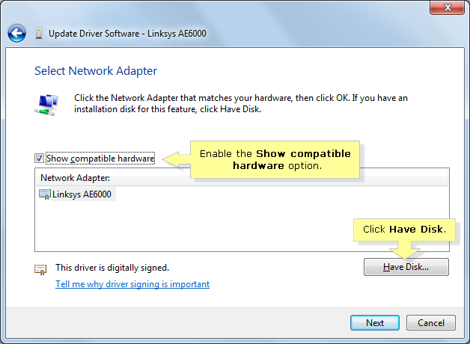Go back using the blue arrow button
The width and height of the screenshot is (470, 344).
tap(16, 33)
